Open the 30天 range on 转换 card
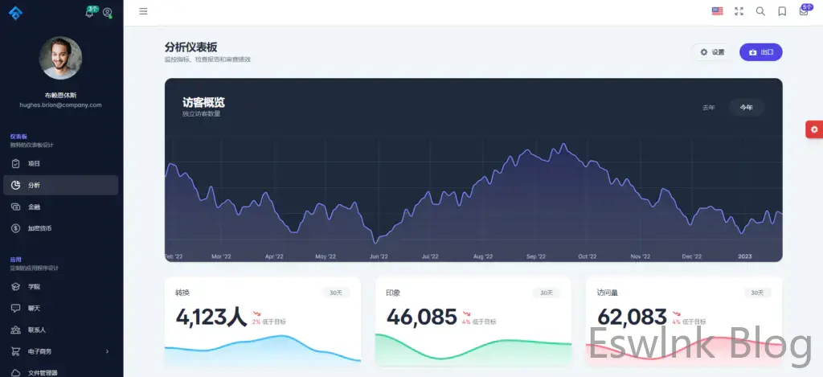 (x=335, y=293)
